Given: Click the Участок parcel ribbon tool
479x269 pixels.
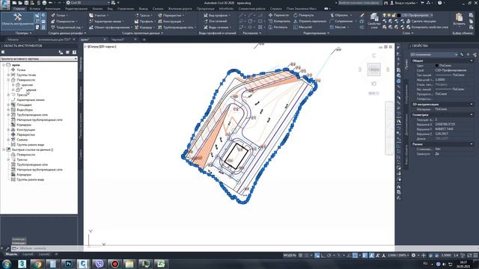Looking at the screenshot, I should (x=100, y=15).
